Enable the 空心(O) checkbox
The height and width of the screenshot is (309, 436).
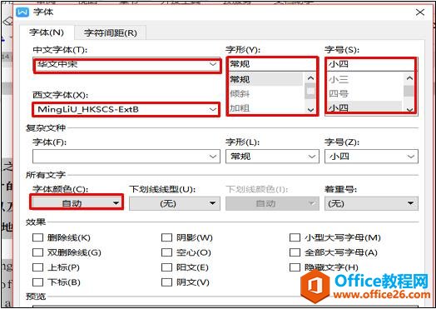pyautogui.click(x=167, y=252)
